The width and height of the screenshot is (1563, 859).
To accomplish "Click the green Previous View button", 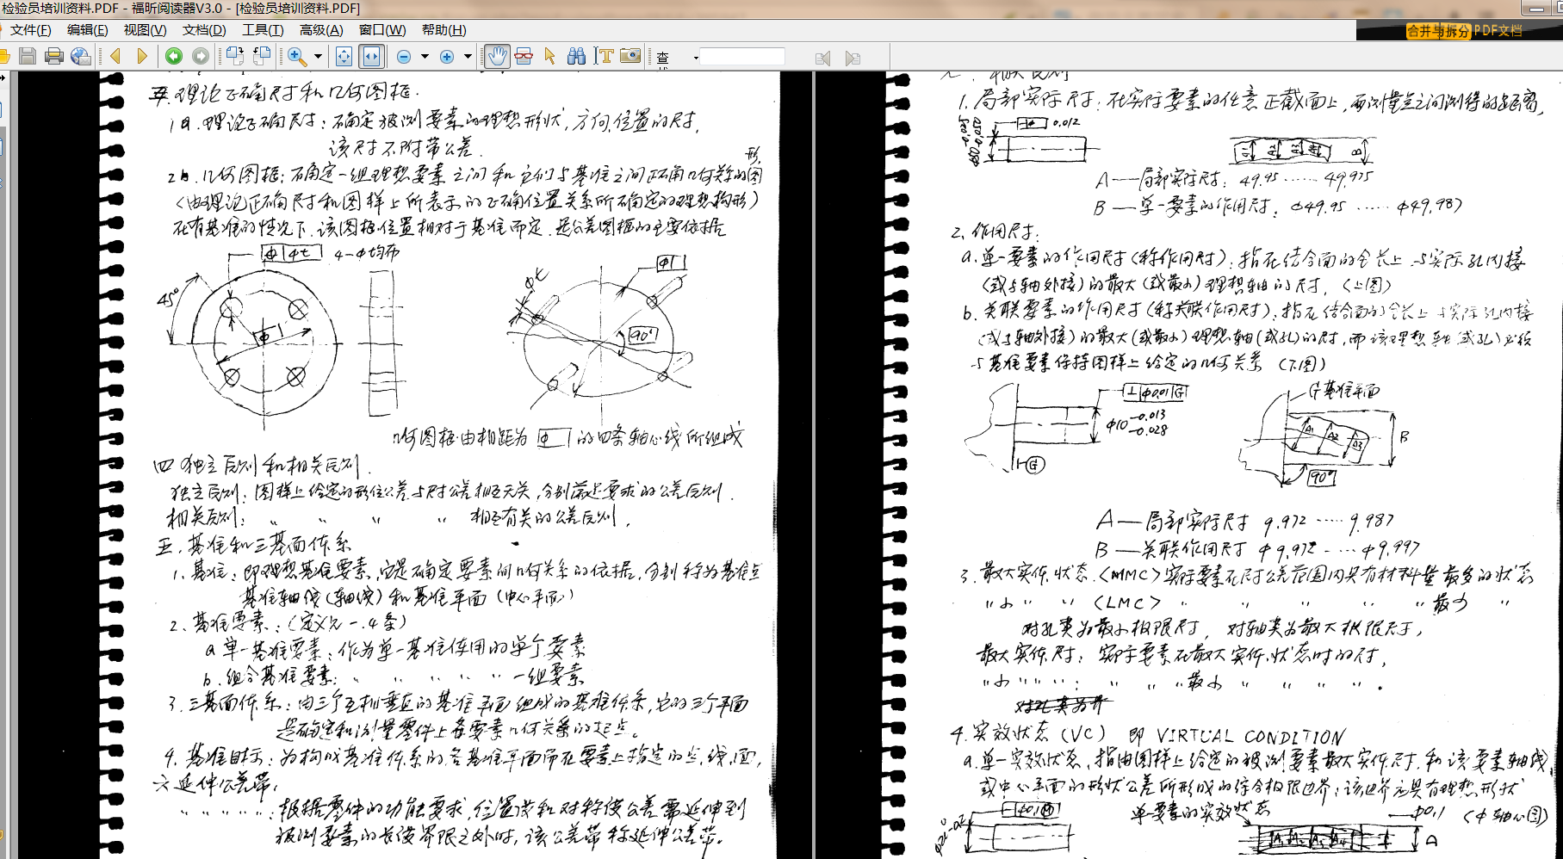I will coord(174,57).
